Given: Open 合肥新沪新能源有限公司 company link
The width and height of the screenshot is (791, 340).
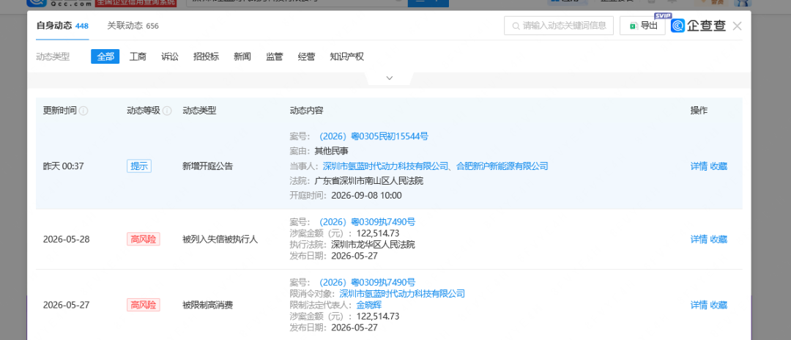Looking at the screenshot, I should (x=502, y=166).
